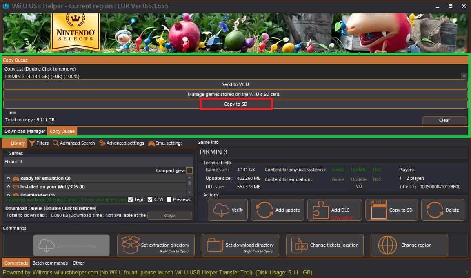Open the Filters tab
The height and width of the screenshot is (278, 471).
(x=39, y=143)
